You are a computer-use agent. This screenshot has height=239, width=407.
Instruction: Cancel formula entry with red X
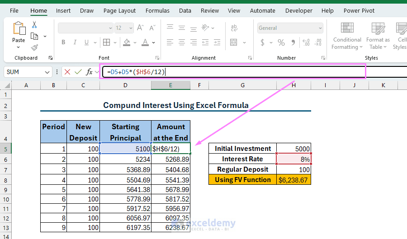(x=67, y=72)
